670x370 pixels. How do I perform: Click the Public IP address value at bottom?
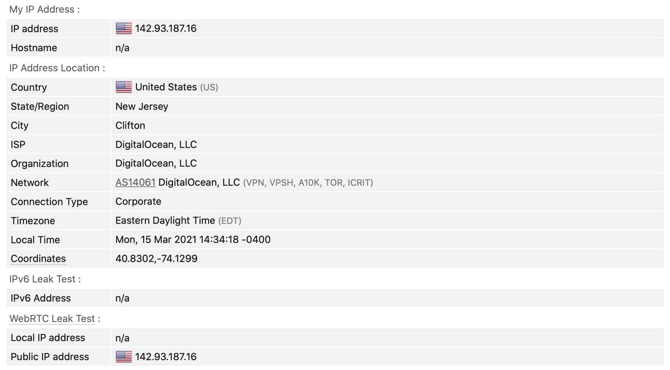[166, 357]
